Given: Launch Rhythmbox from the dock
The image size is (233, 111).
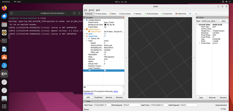Looking at the screenshot, I should [x=4, y=33].
